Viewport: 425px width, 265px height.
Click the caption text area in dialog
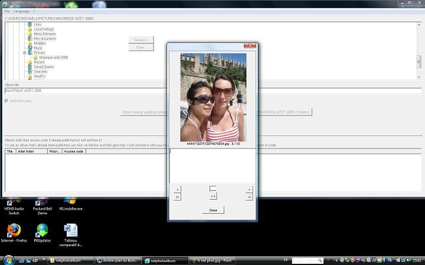click(212, 165)
